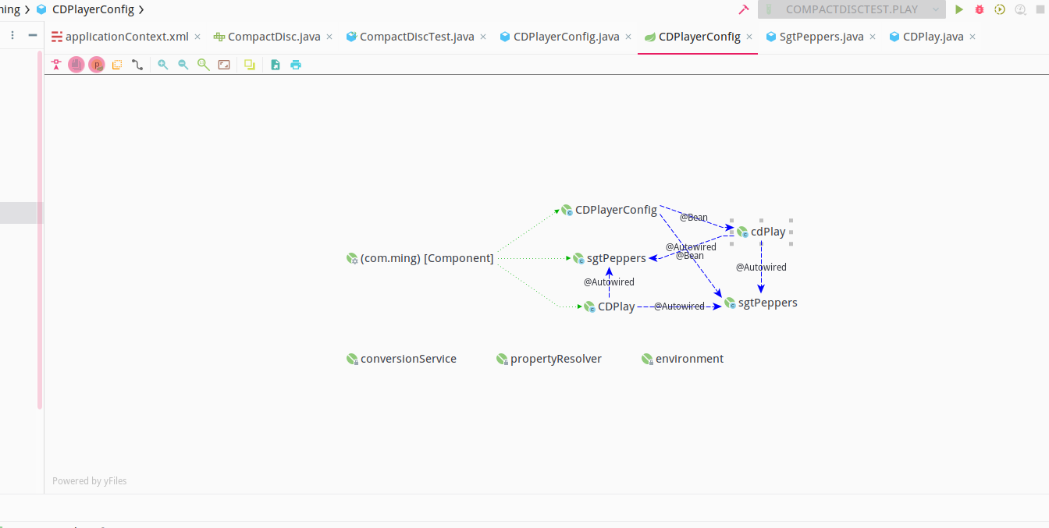Zoom in on the diagram

162,65
